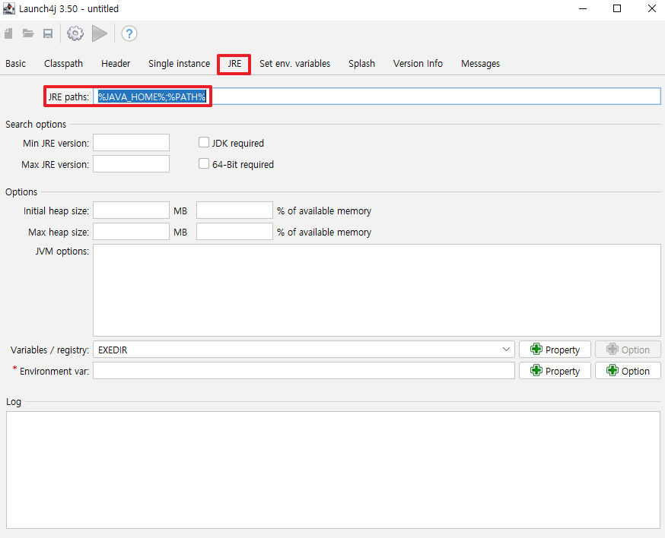The height and width of the screenshot is (538, 665).
Task: Focus the Max JRE version field
Action: click(x=131, y=164)
